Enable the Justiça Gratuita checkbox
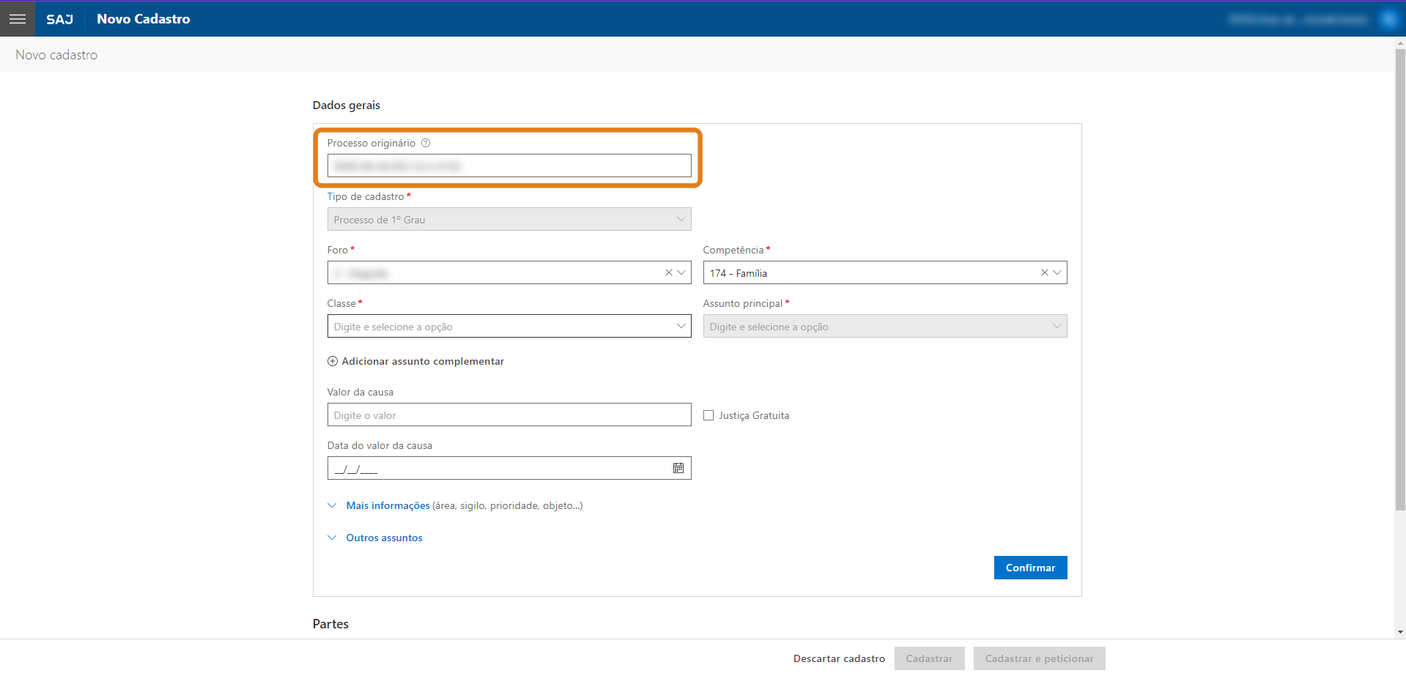1406x676 pixels. pyautogui.click(x=708, y=415)
